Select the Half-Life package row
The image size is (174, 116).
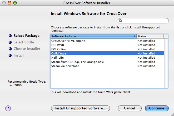(107, 58)
